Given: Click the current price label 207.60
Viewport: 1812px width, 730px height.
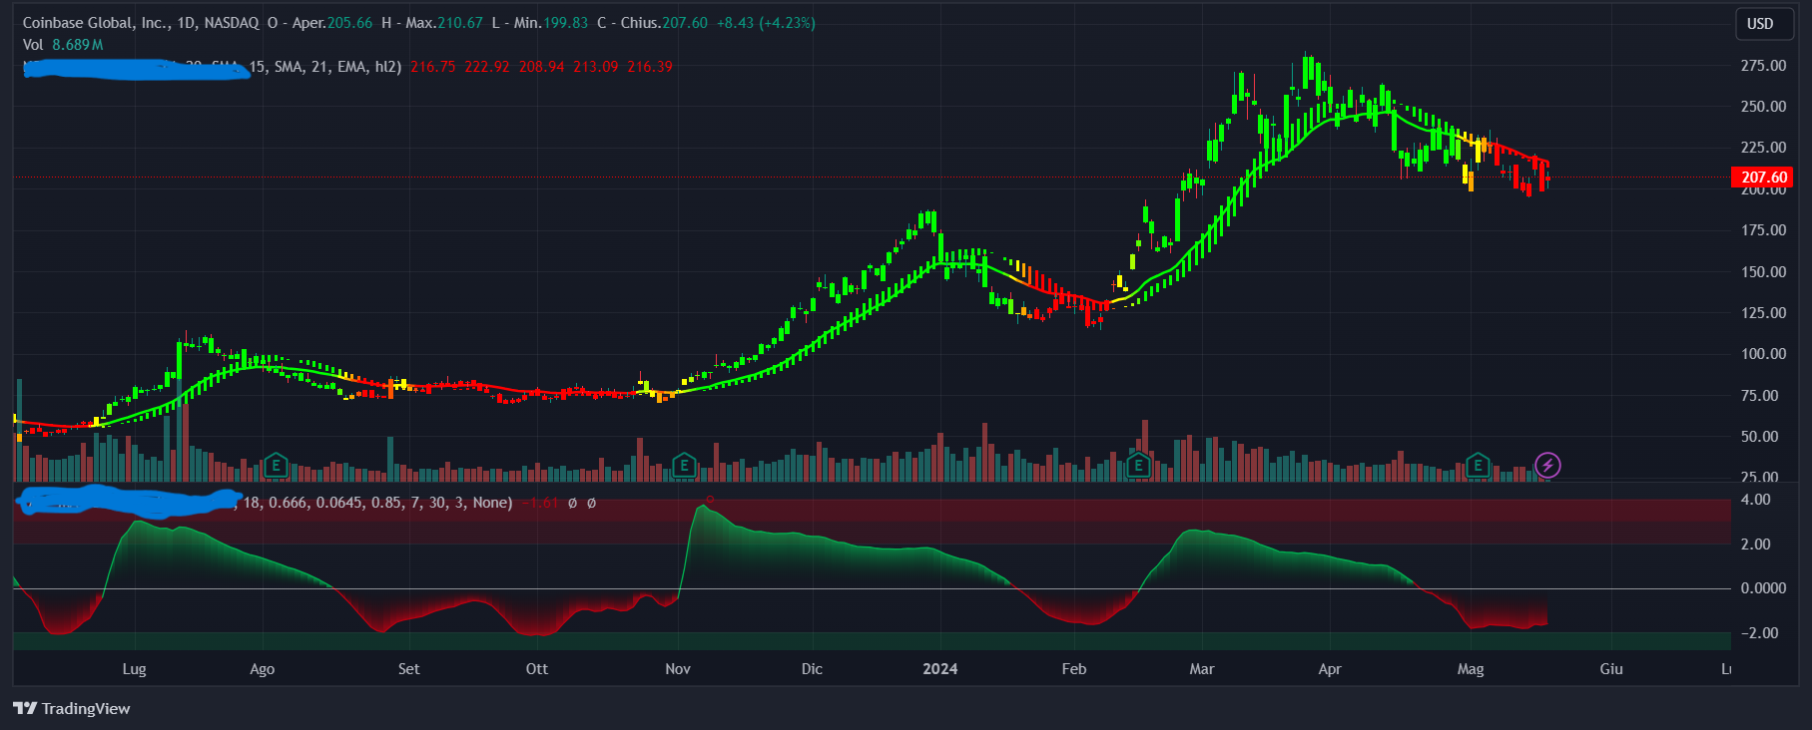Looking at the screenshot, I should (x=1763, y=178).
